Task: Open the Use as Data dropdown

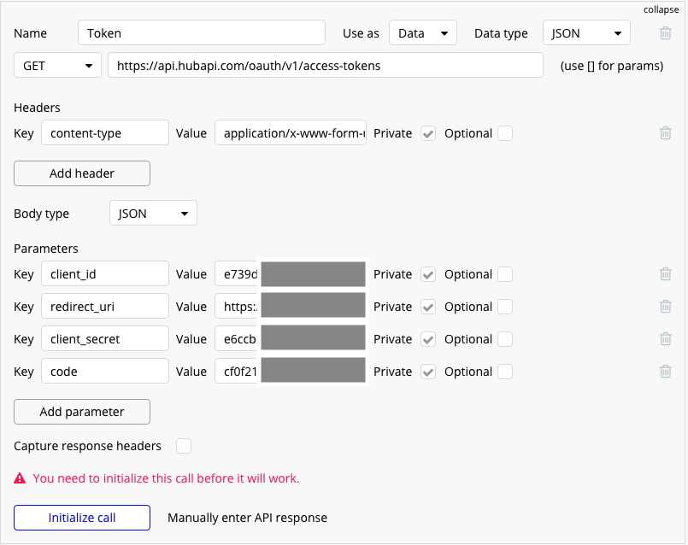Action: click(422, 33)
